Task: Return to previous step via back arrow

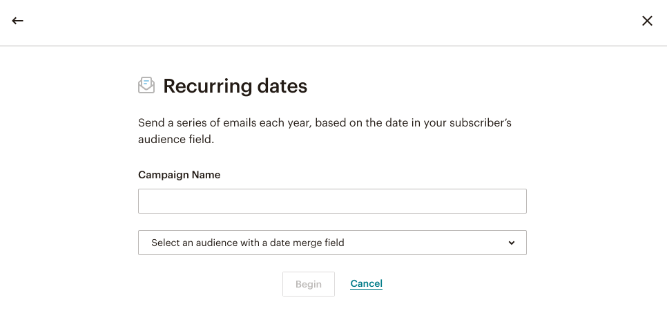Action: coord(17,21)
